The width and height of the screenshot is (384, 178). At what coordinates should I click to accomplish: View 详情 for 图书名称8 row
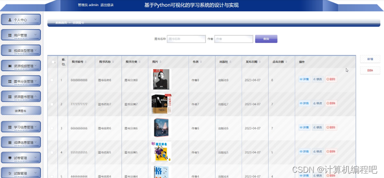(x=305, y=79)
